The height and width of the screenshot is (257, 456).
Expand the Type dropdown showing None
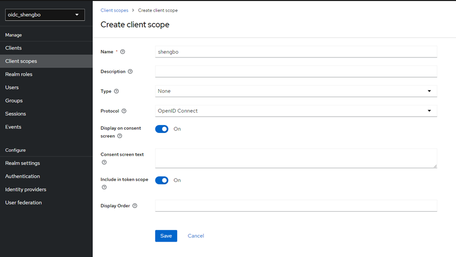coord(296,91)
